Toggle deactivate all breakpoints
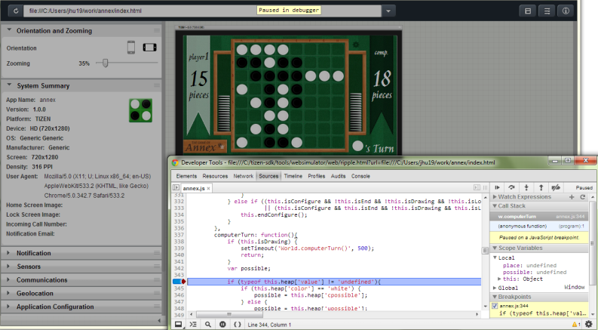Screen dimensions: 598x330 click(555, 187)
